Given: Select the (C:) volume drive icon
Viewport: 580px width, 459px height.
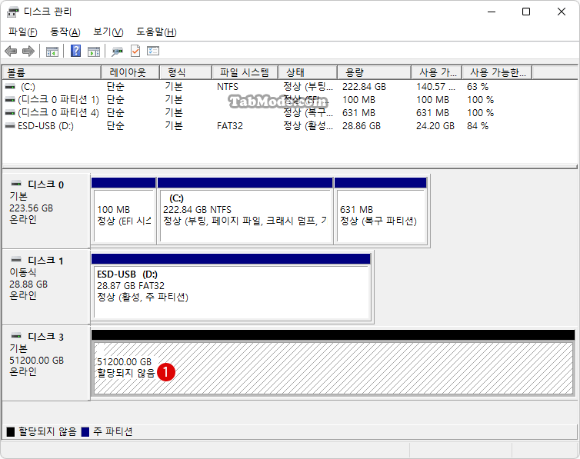Looking at the screenshot, I should point(10,86).
